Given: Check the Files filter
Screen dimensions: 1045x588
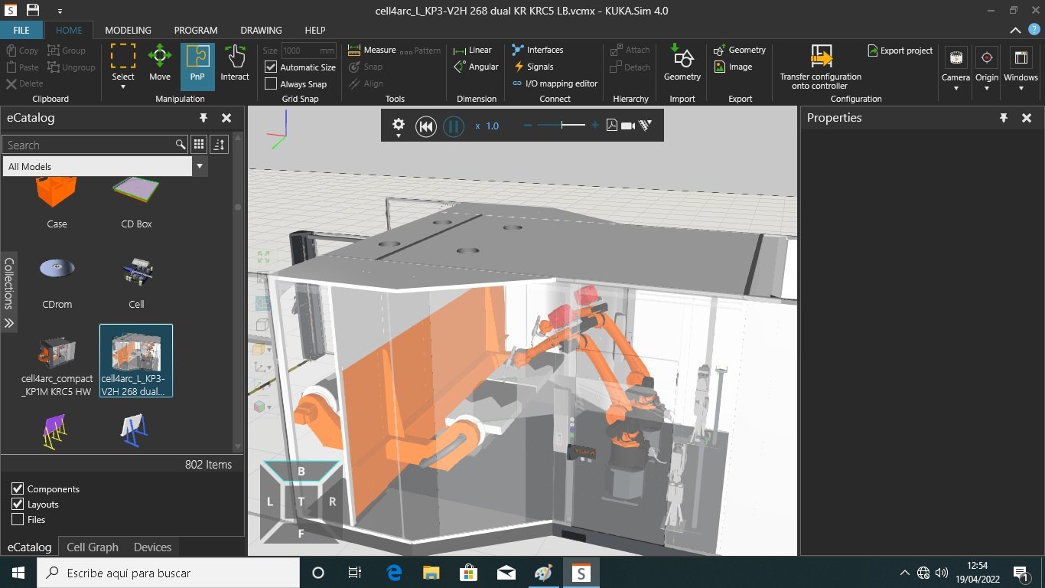Looking at the screenshot, I should point(18,519).
